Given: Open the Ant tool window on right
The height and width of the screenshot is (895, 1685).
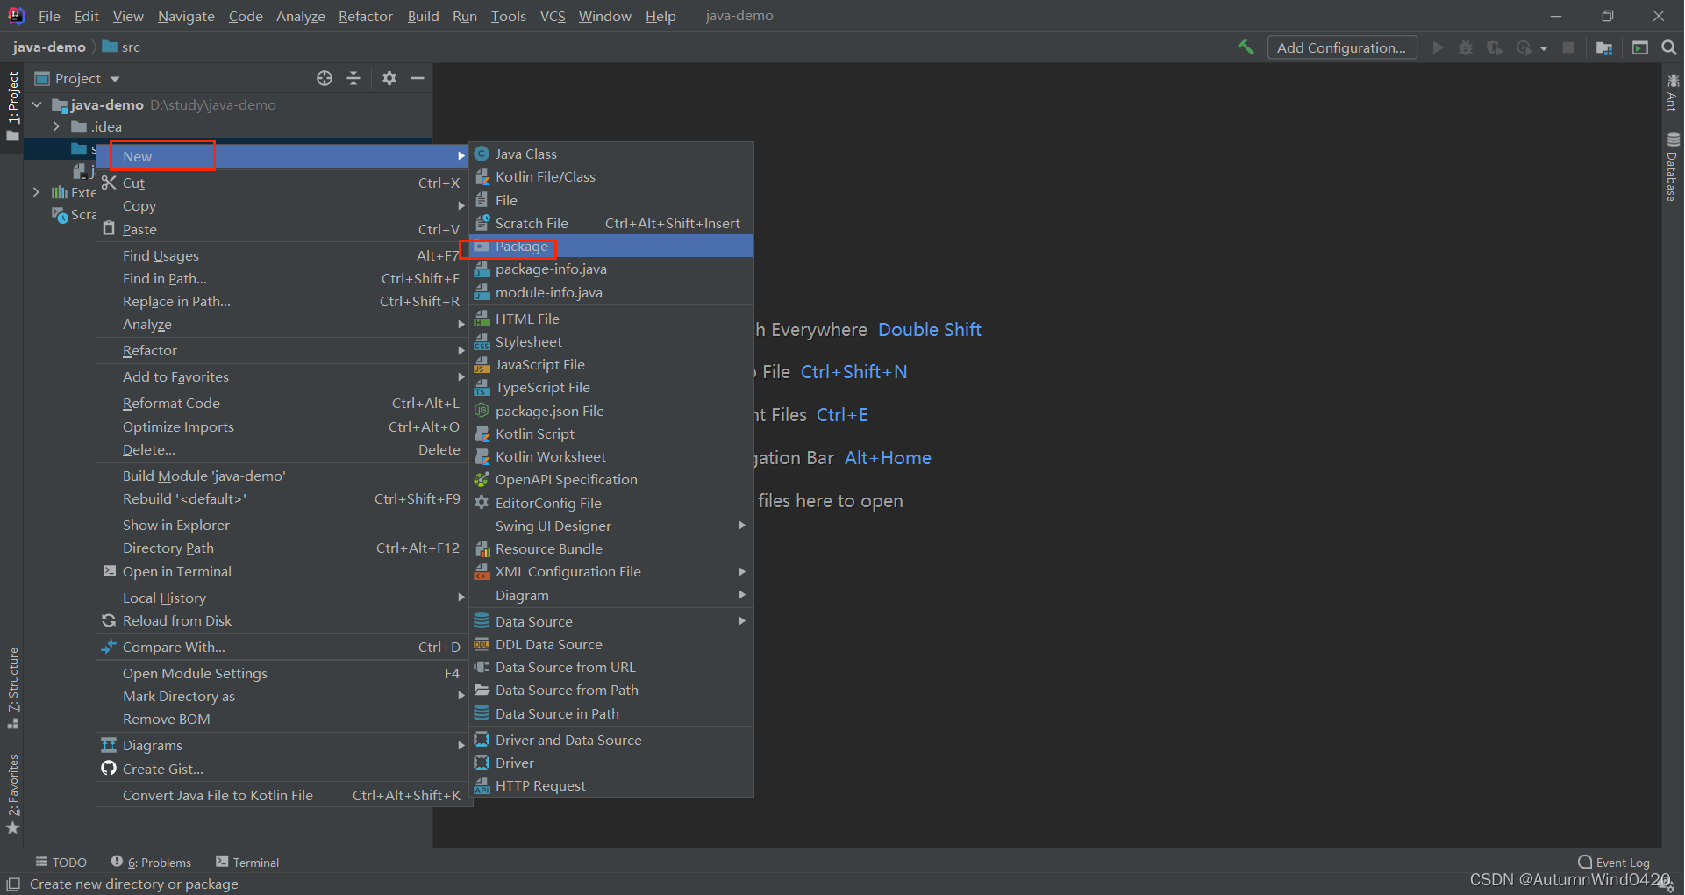Looking at the screenshot, I should click(x=1673, y=92).
